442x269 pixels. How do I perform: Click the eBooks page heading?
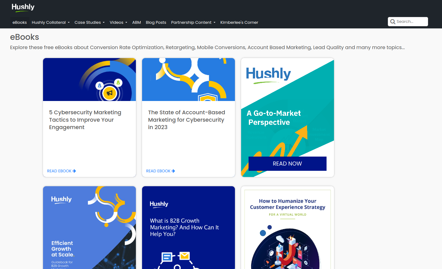coord(24,37)
